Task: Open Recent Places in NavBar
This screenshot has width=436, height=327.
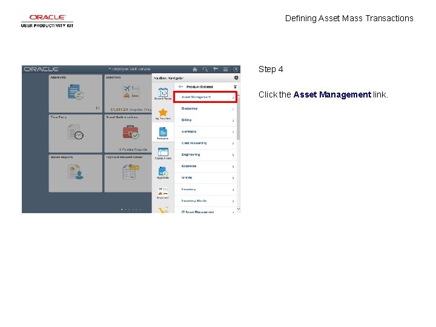Action: pos(163,94)
